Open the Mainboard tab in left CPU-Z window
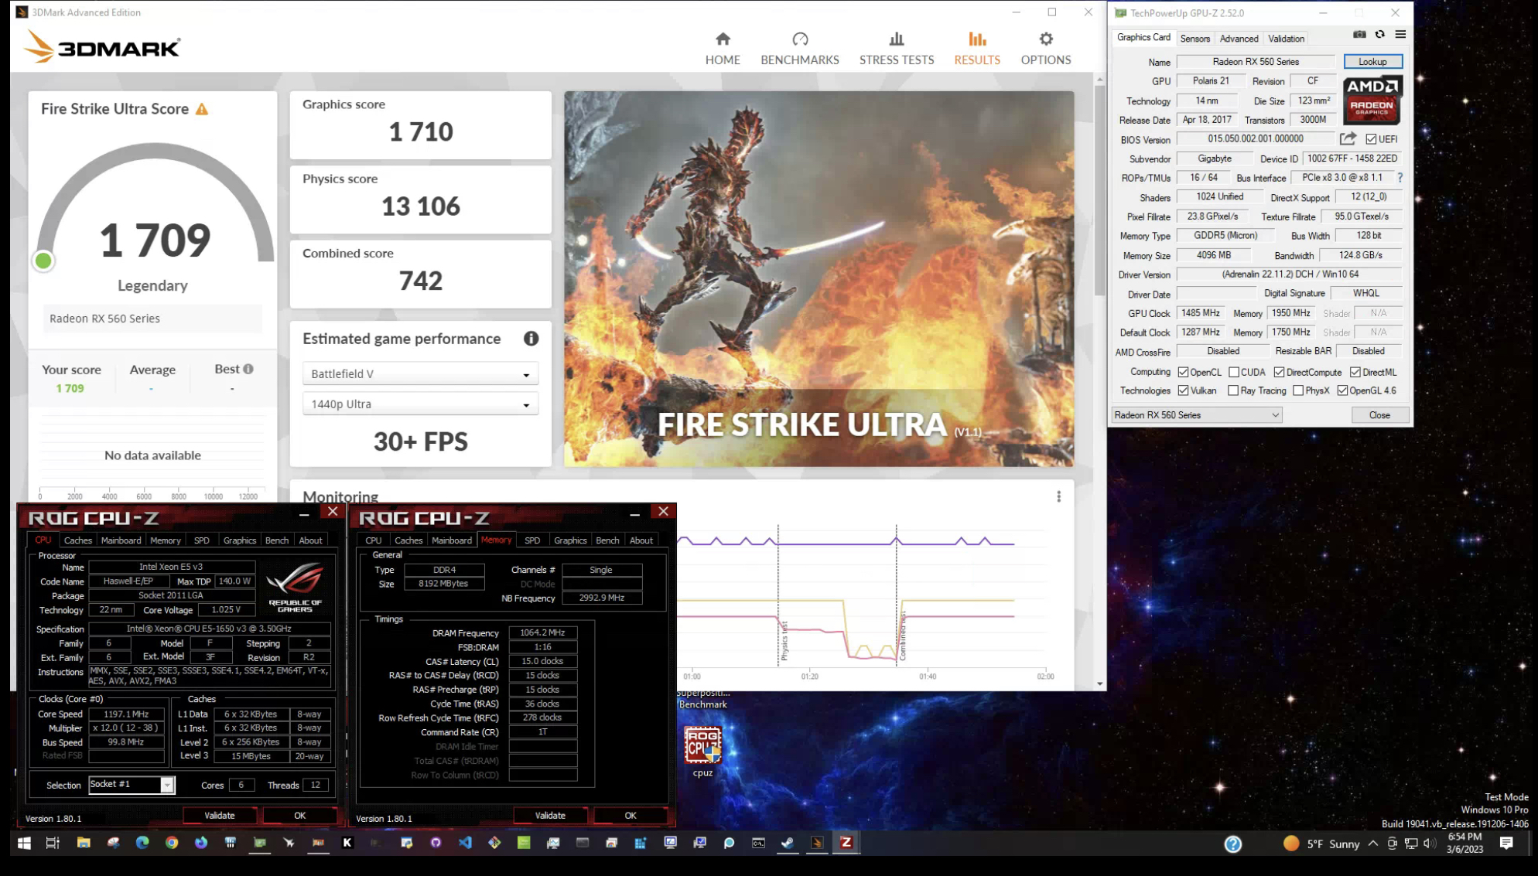Screen dimensions: 1538x876 click(121, 540)
